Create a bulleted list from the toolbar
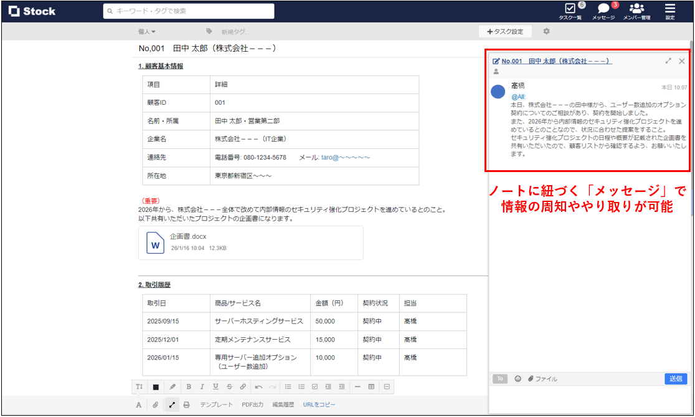The height and width of the screenshot is (417, 695). 288,386
